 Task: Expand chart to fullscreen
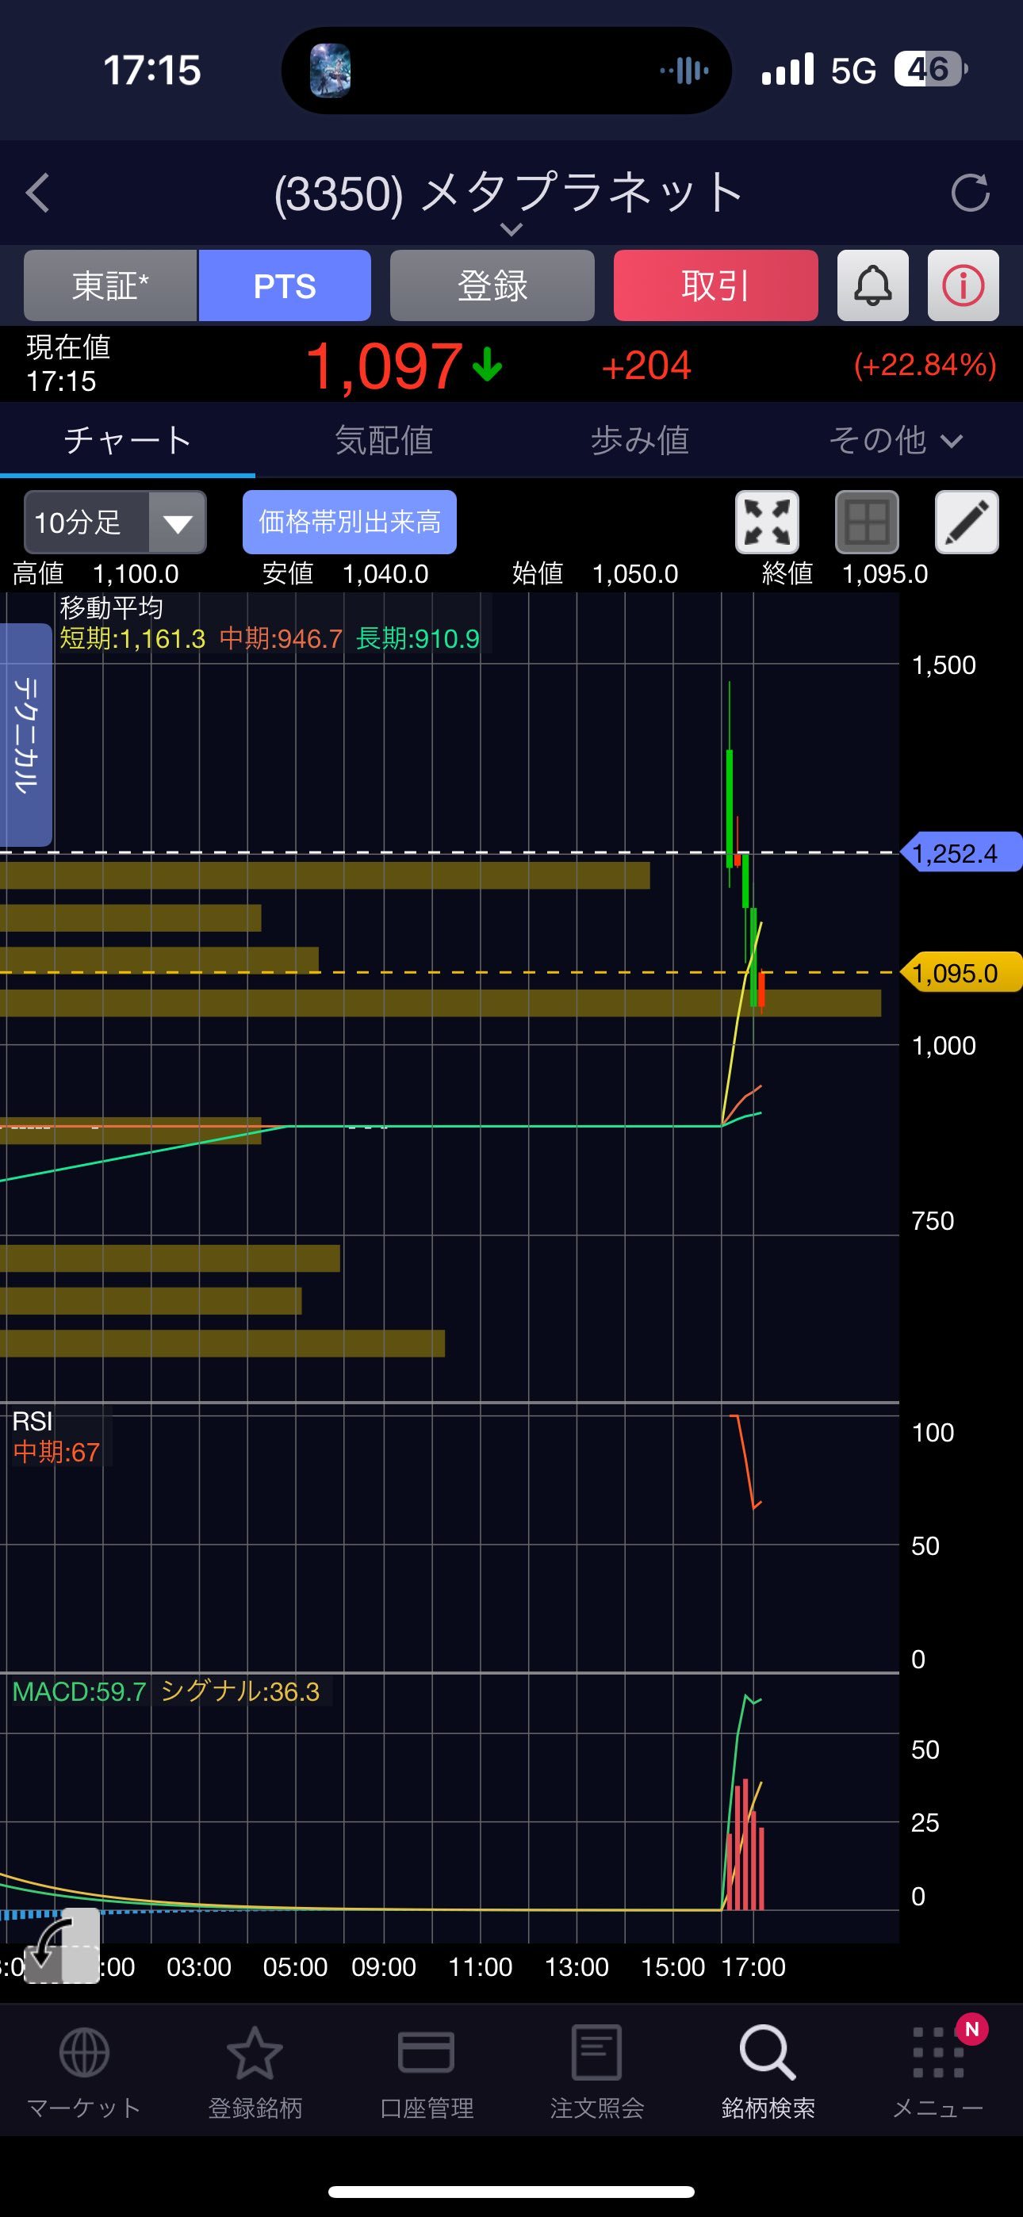click(x=766, y=523)
